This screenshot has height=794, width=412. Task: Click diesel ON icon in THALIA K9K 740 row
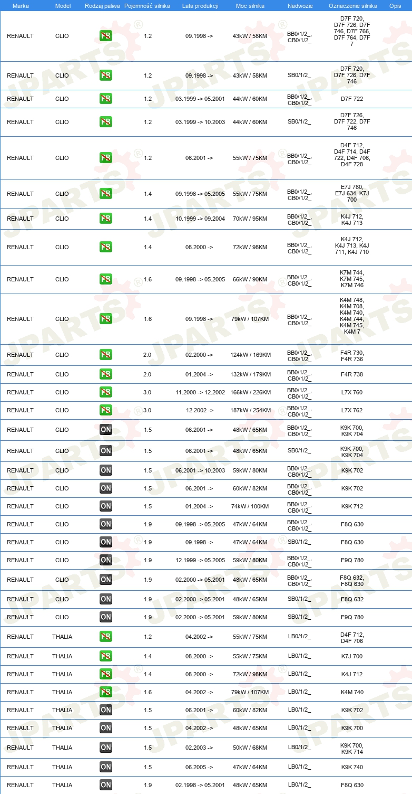pyautogui.click(x=106, y=767)
